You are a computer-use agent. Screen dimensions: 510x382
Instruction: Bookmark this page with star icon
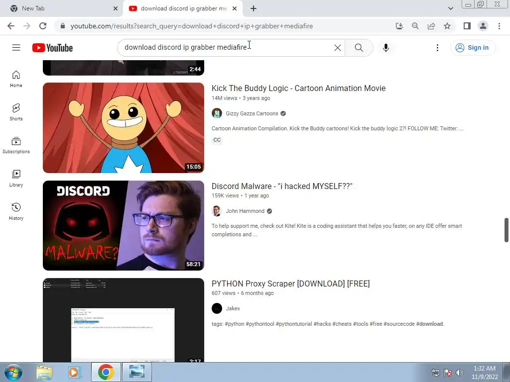(447, 26)
